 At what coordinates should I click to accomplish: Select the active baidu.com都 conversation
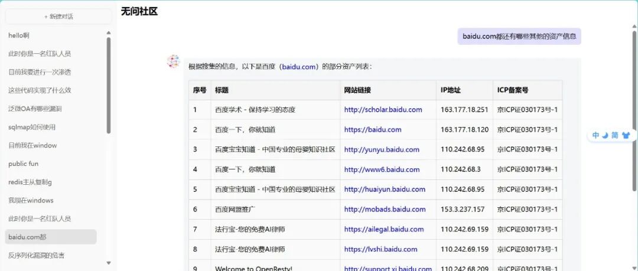coord(51,237)
